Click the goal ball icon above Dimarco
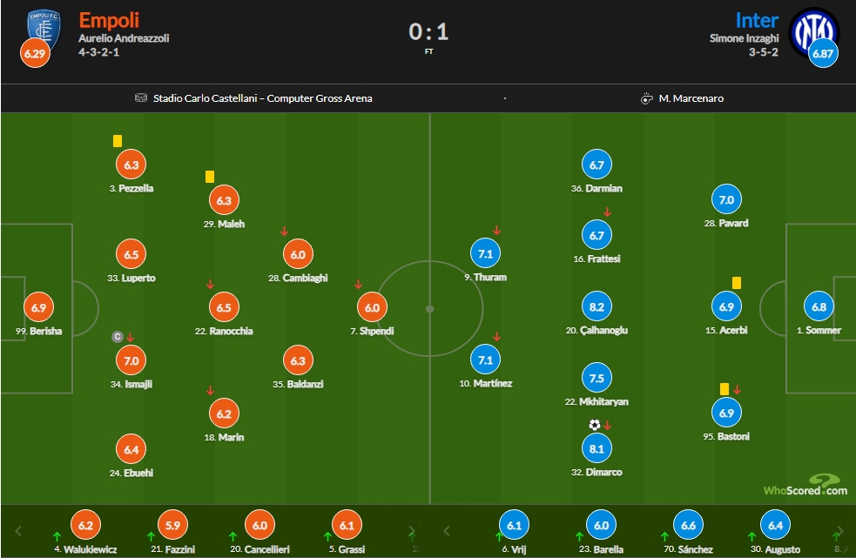This screenshot has height=558, width=856. (595, 425)
